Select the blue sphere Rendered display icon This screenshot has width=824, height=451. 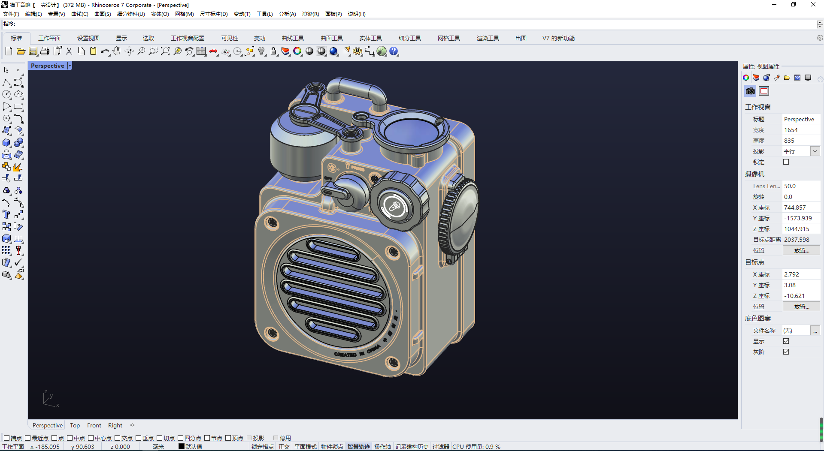tap(333, 51)
